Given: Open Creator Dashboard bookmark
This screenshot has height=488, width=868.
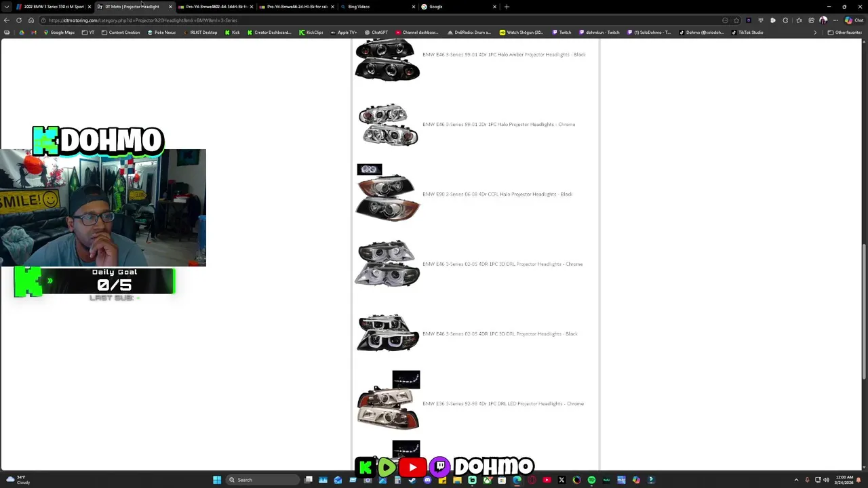Looking at the screenshot, I should [x=269, y=33].
